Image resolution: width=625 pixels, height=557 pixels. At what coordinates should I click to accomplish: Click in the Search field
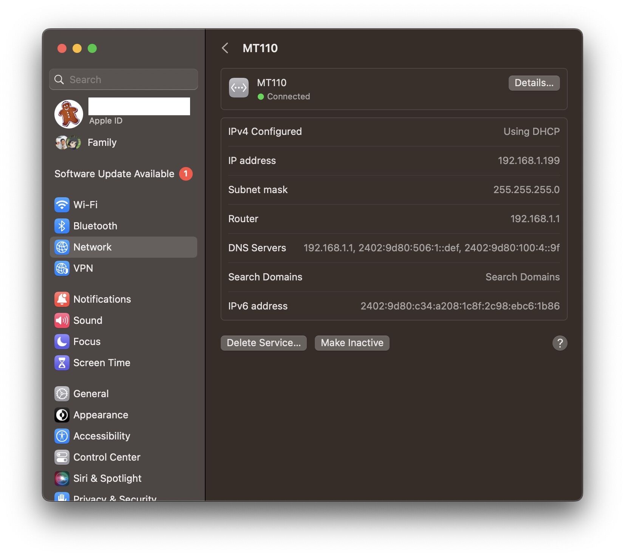pyautogui.click(x=124, y=79)
